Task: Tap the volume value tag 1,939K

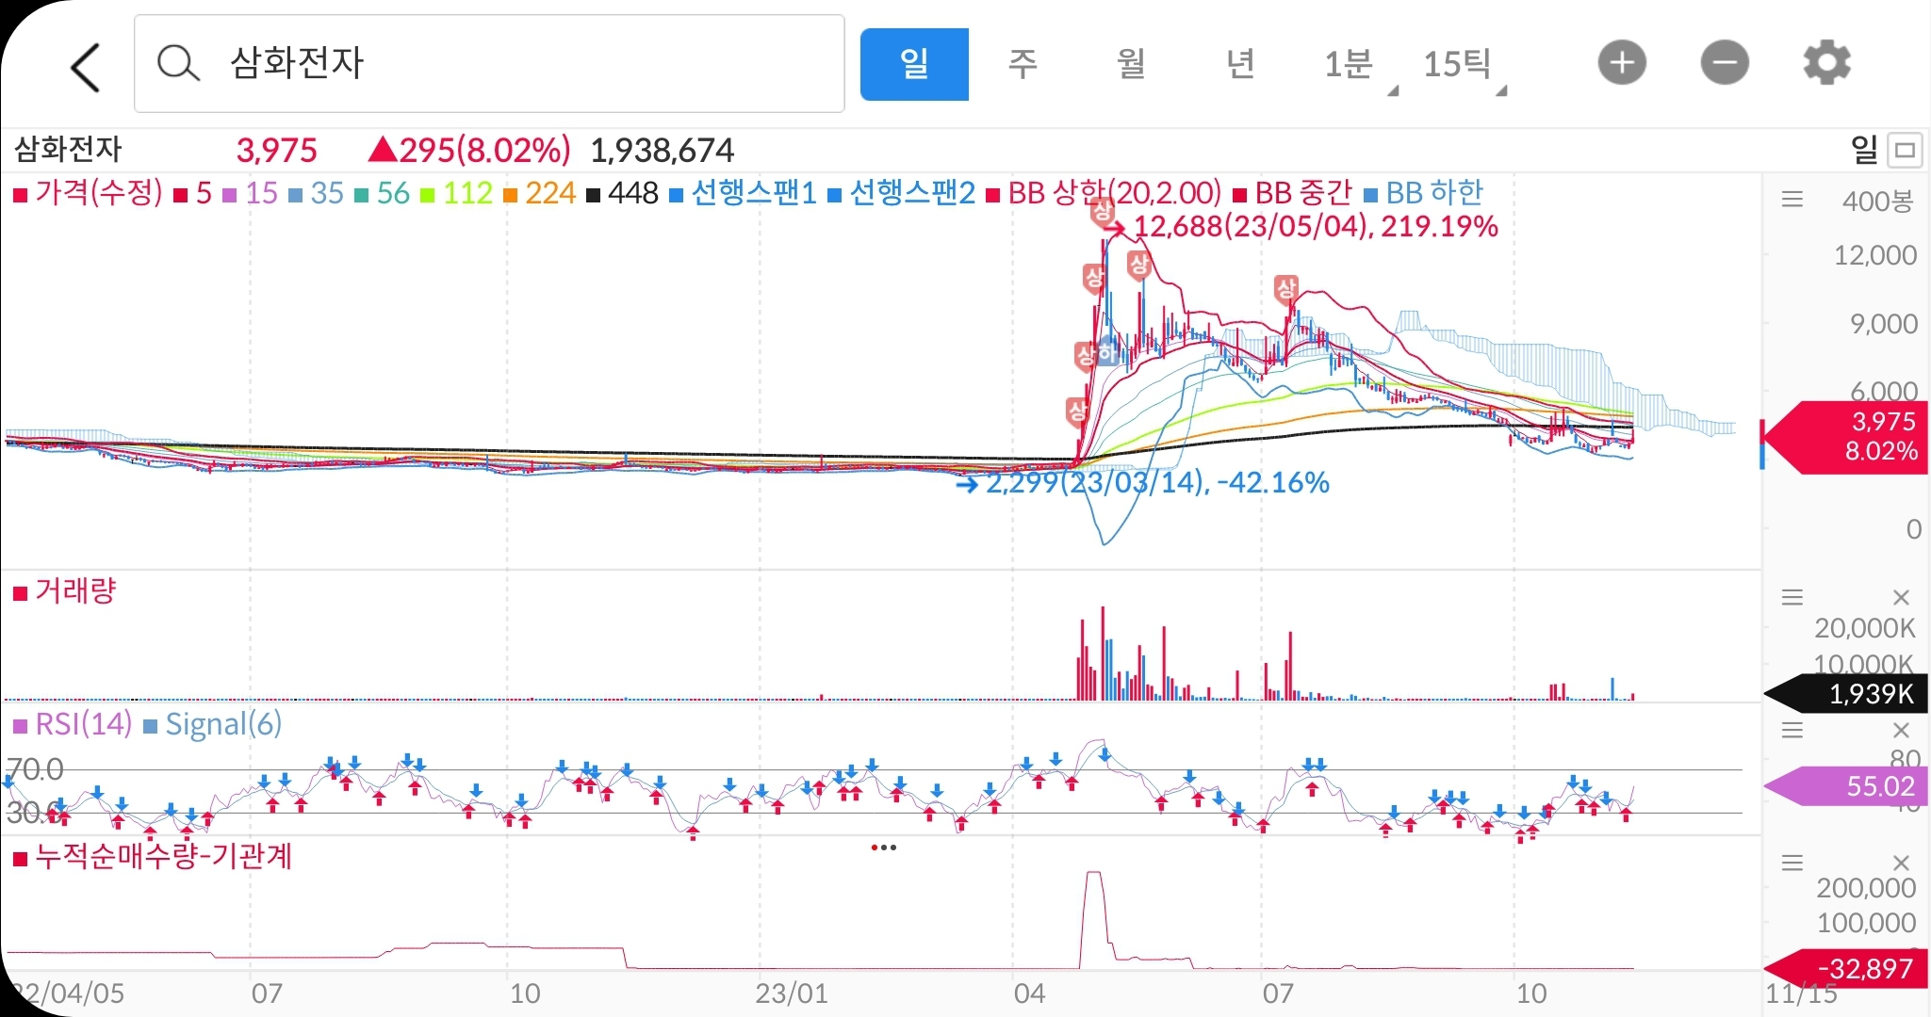Action: pos(1845,694)
